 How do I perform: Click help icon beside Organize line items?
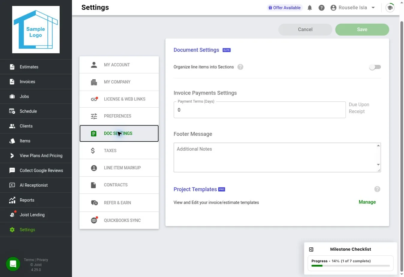[240, 67]
